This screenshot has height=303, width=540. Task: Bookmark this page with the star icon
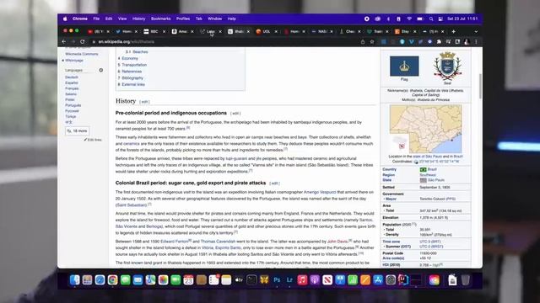[x=372, y=41]
